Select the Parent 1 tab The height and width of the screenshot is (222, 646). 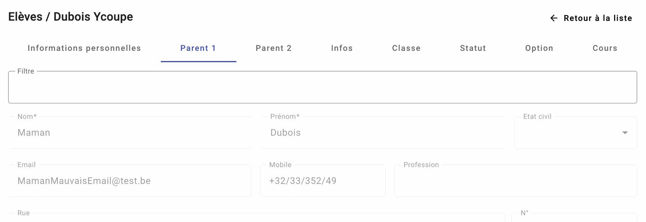tap(198, 48)
